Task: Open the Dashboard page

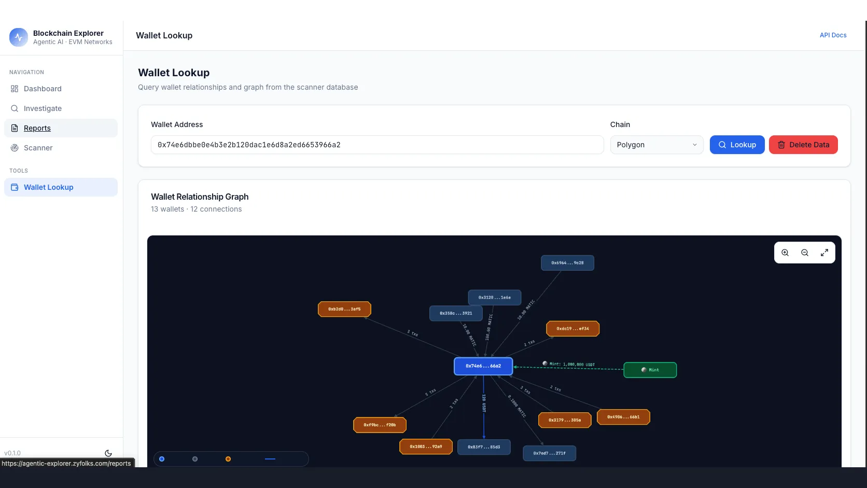Action: [x=61, y=89]
